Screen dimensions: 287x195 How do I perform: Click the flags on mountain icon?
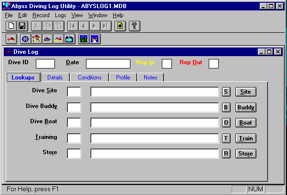[95, 39]
